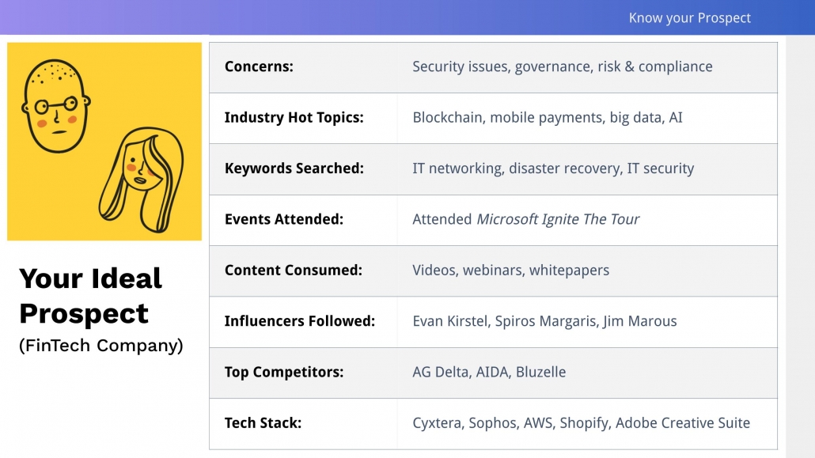Click italic 'Microsoft Ignite The Tour' text

click(558, 219)
